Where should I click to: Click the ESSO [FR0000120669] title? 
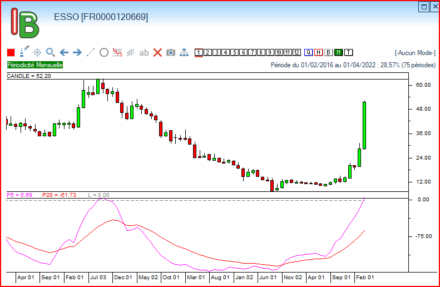(101, 17)
